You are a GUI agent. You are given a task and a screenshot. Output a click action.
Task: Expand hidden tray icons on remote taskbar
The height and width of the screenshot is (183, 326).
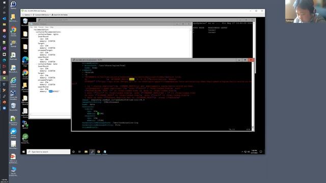click(242, 152)
